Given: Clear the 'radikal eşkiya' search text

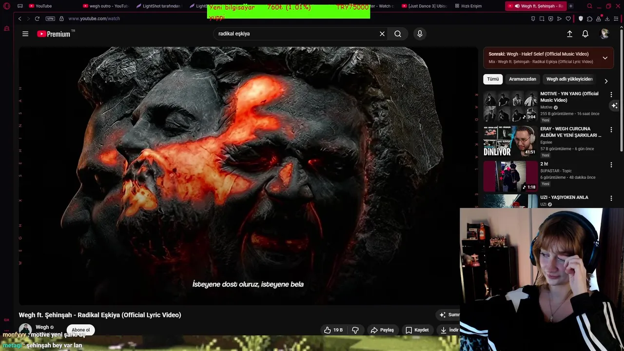Looking at the screenshot, I should [382, 34].
